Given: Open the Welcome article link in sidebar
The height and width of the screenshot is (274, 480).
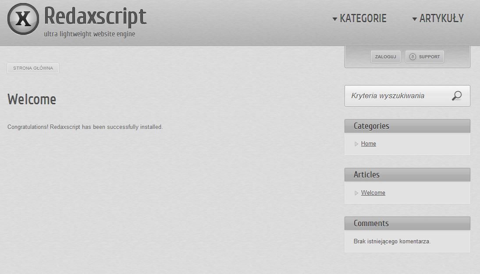Looking at the screenshot, I should 373,192.
